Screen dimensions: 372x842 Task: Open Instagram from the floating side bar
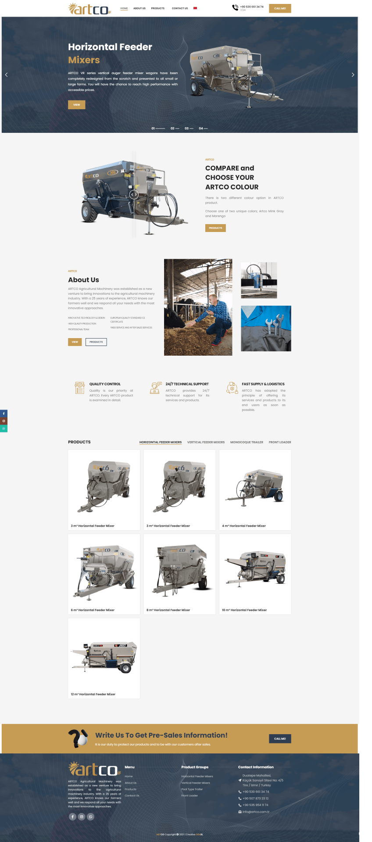pyautogui.click(x=4, y=421)
